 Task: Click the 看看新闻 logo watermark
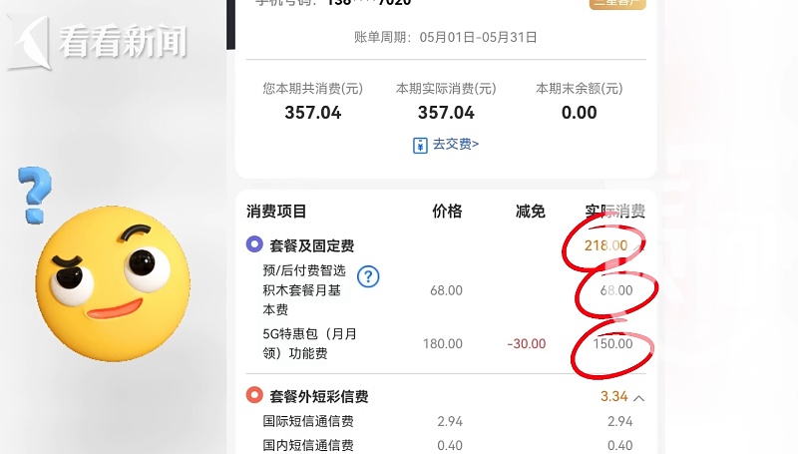[98, 42]
